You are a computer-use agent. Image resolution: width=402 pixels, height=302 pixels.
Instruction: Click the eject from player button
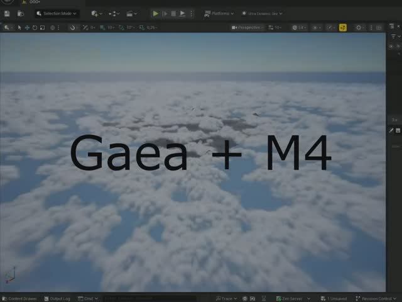click(182, 14)
